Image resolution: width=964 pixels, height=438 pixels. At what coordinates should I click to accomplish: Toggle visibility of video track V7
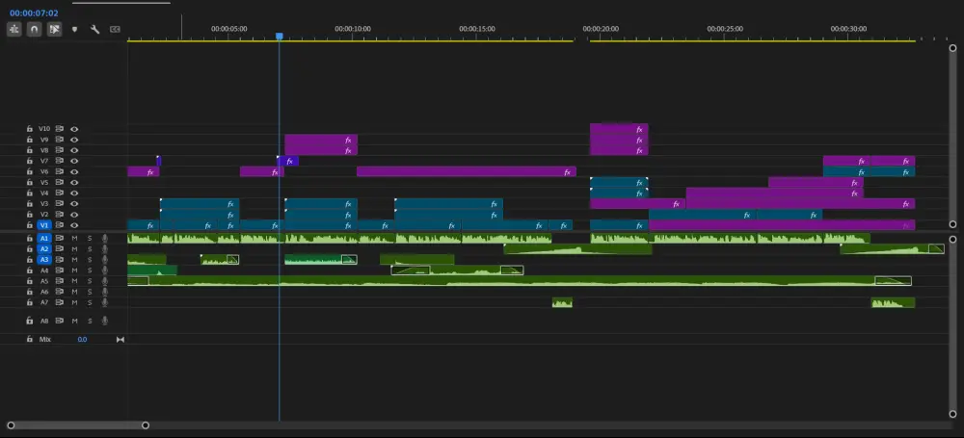[x=74, y=161]
